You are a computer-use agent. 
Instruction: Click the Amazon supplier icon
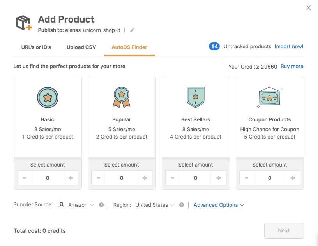[x=61, y=204]
